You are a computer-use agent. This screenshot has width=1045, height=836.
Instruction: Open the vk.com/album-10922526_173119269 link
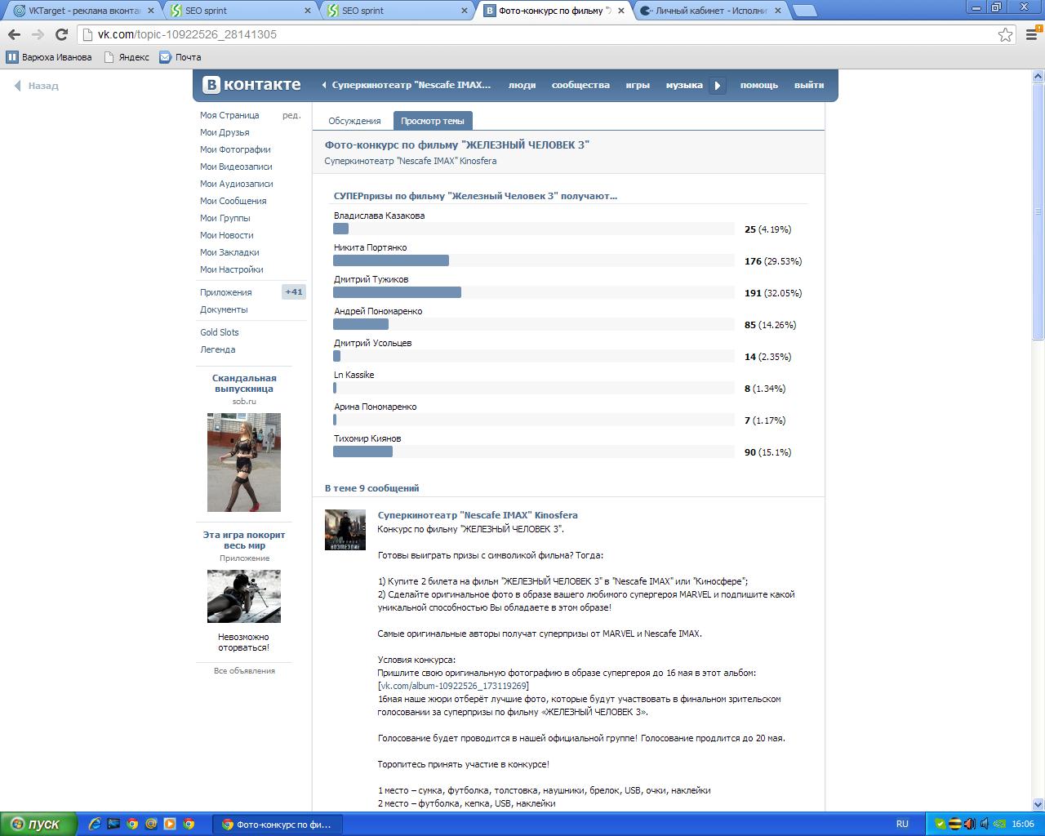point(454,686)
